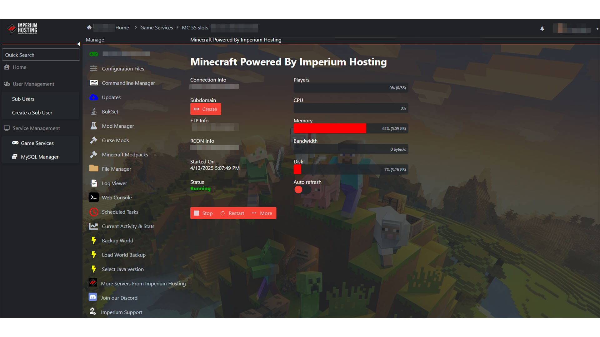
Task: Click Game Services breadcrumb
Action: click(157, 28)
